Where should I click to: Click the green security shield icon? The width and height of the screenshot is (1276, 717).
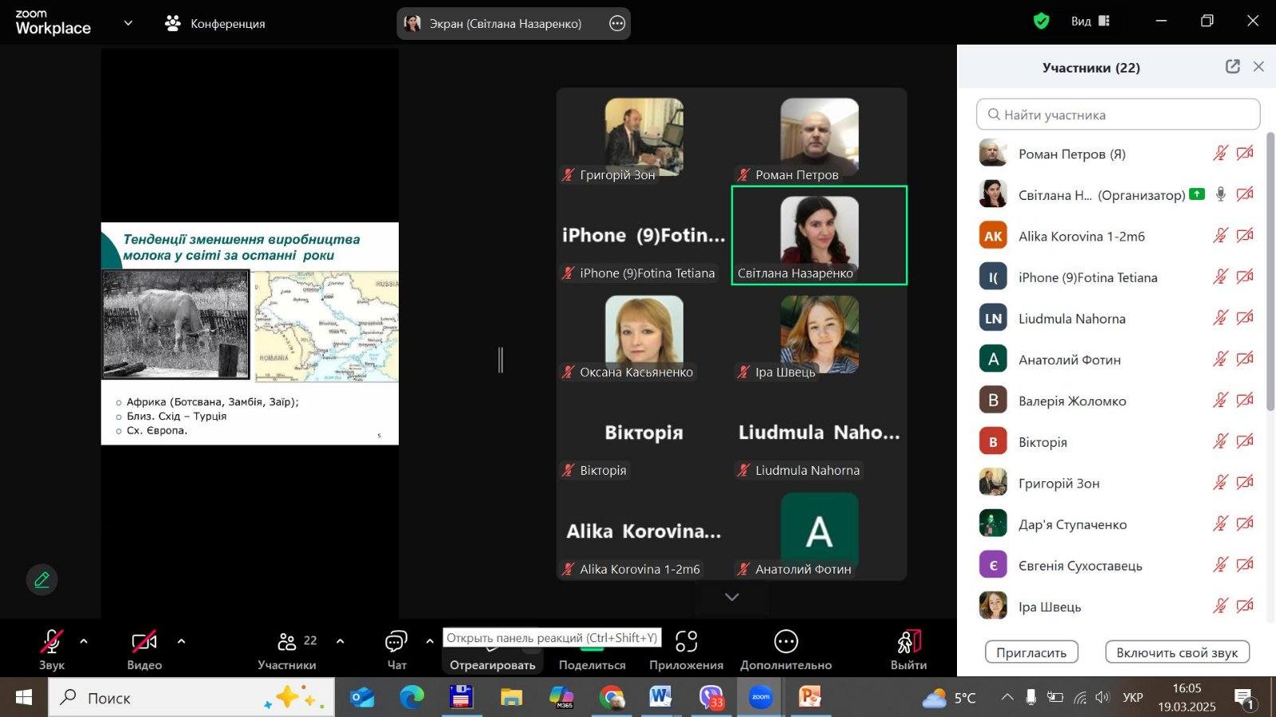point(1041,22)
